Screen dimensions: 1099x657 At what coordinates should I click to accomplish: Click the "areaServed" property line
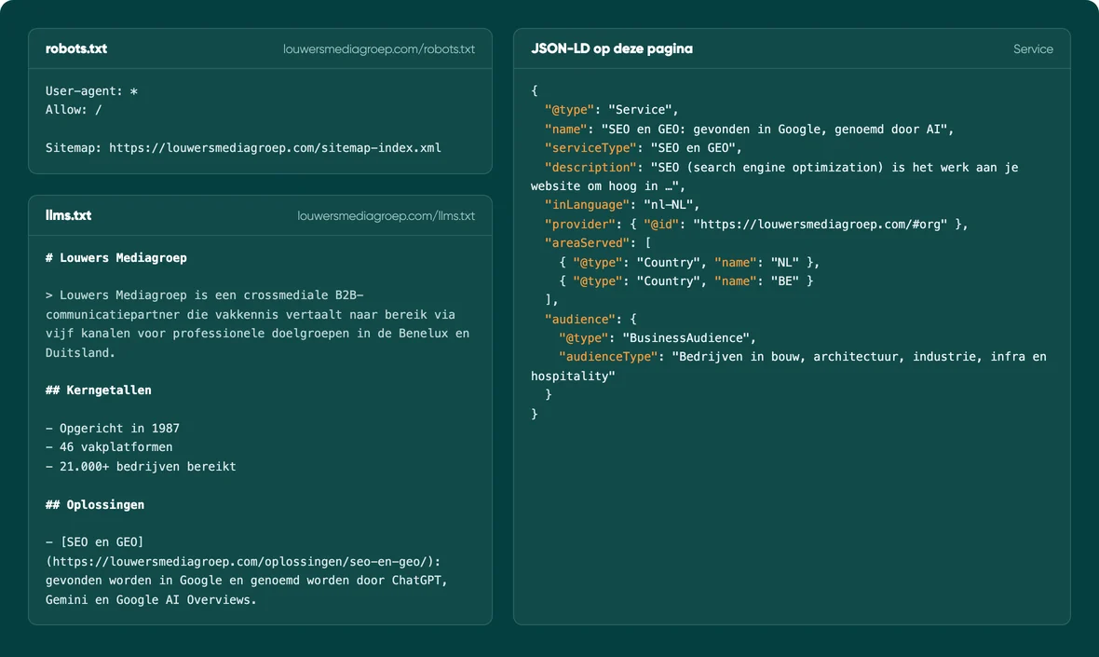597,243
